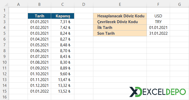The width and height of the screenshot is (189, 100).
Task: Select column C header
Action: pos(62,4)
